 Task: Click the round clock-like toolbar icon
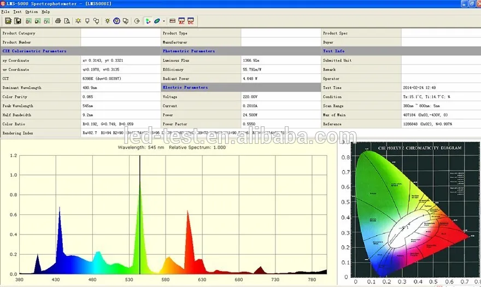click(137, 21)
